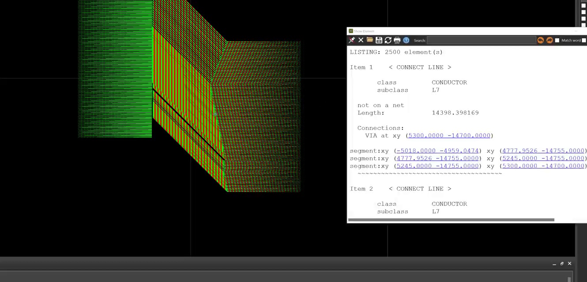Screen dimensions: 587x282
Task: Select the 'Item 1' heading text
Action: (x=361, y=67)
